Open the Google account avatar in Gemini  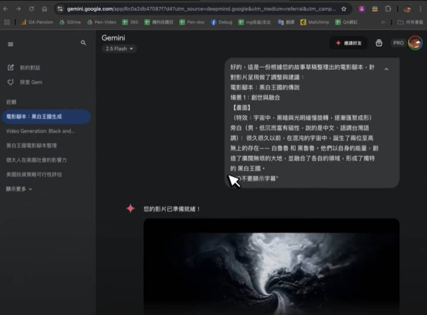415,43
